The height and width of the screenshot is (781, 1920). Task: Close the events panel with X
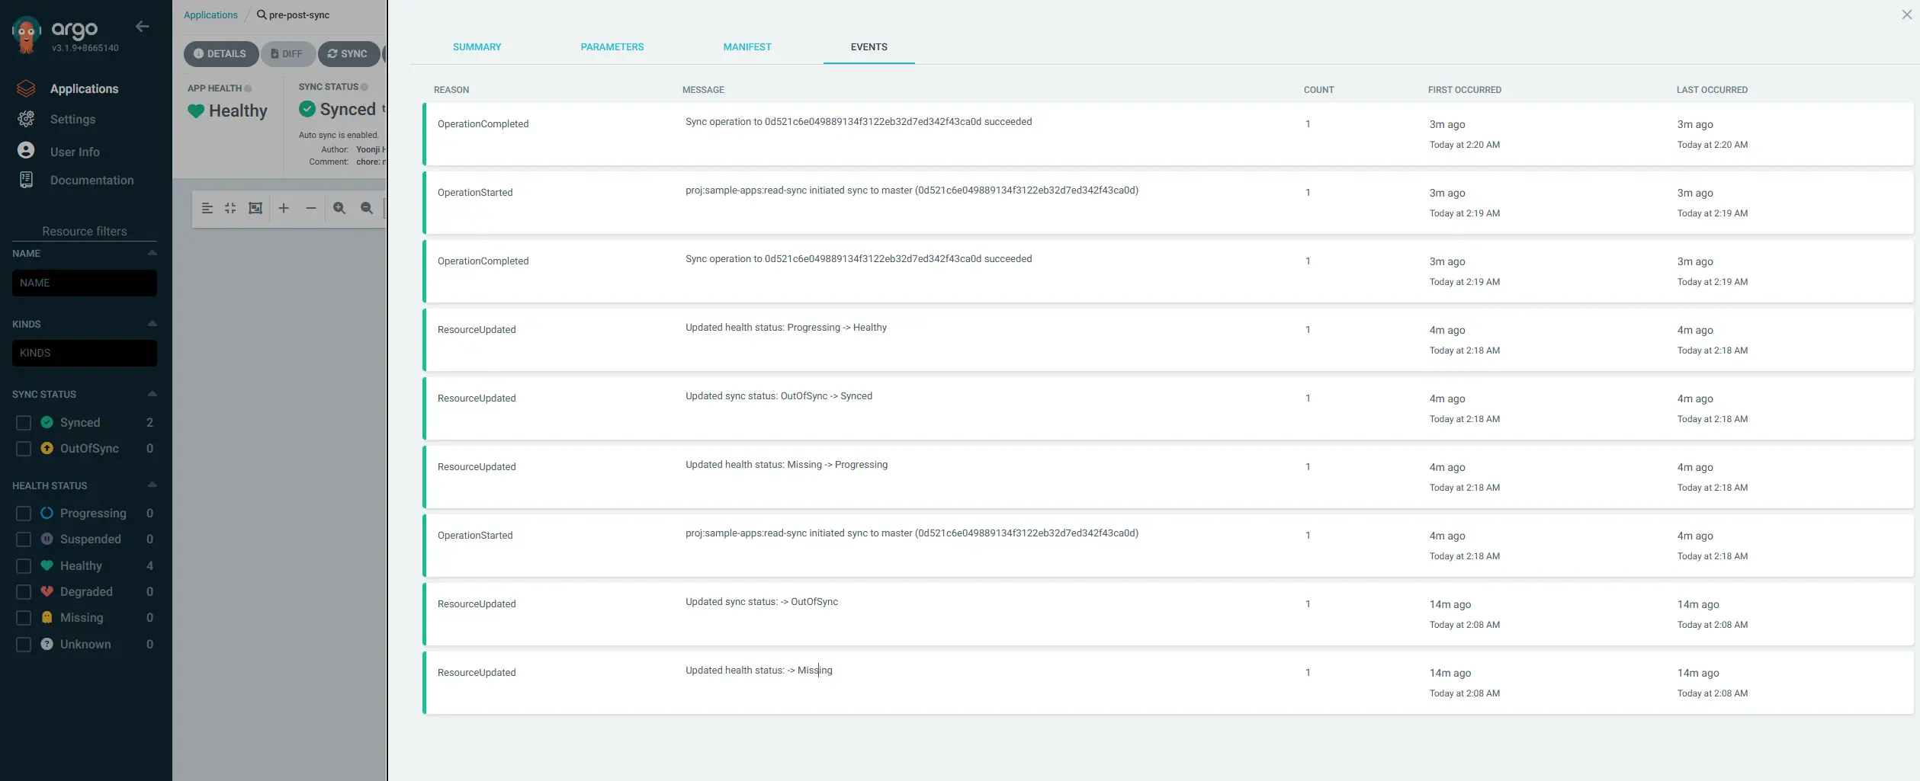[x=1906, y=14]
